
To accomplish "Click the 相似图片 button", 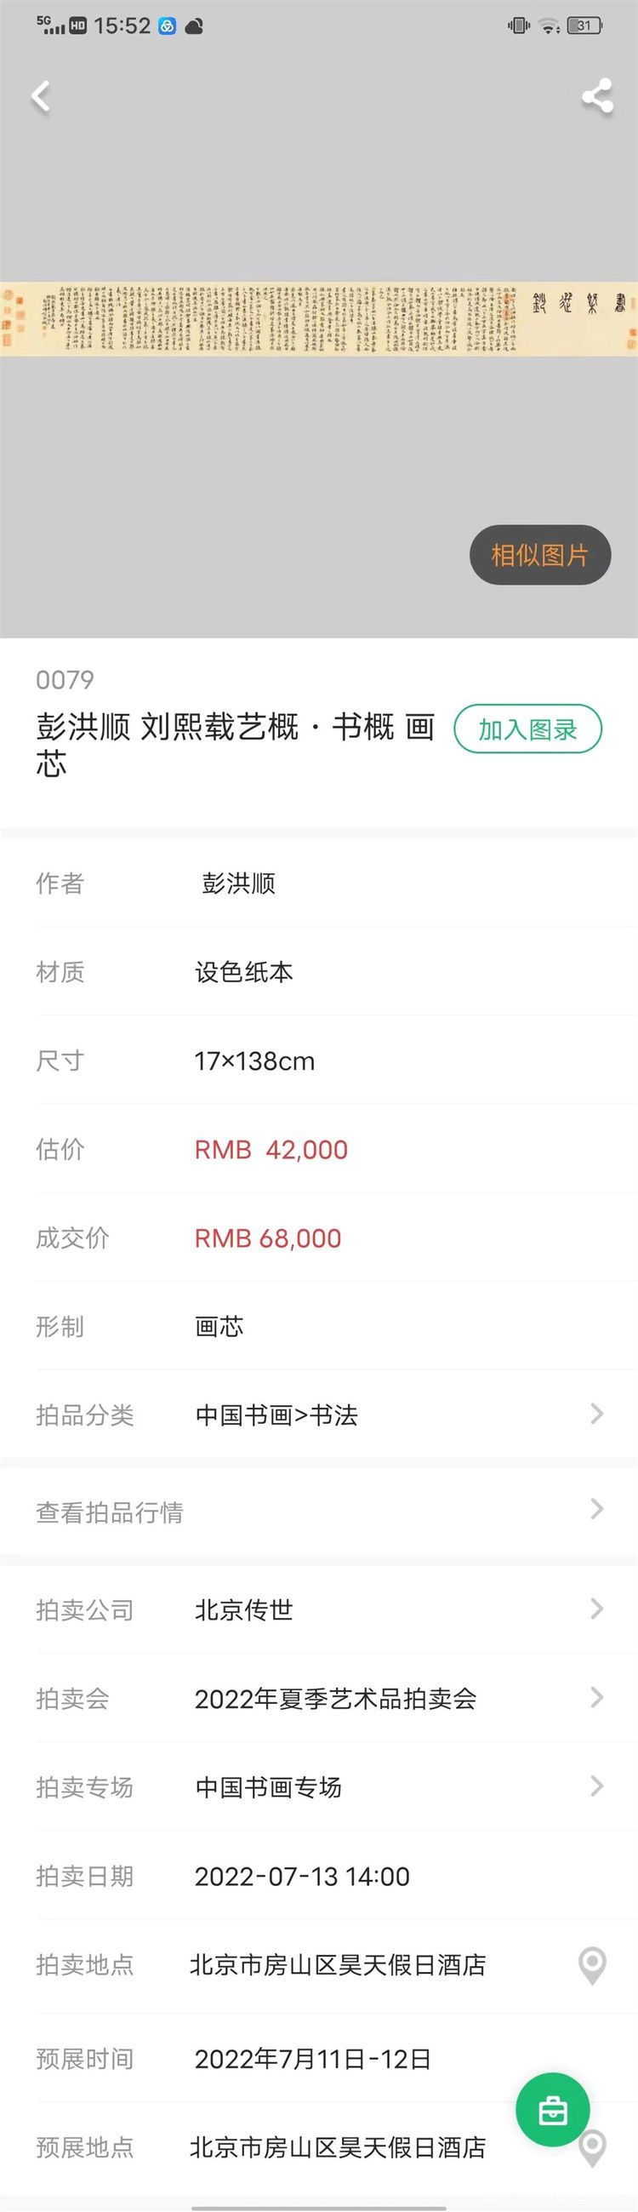I will pos(540,555).
